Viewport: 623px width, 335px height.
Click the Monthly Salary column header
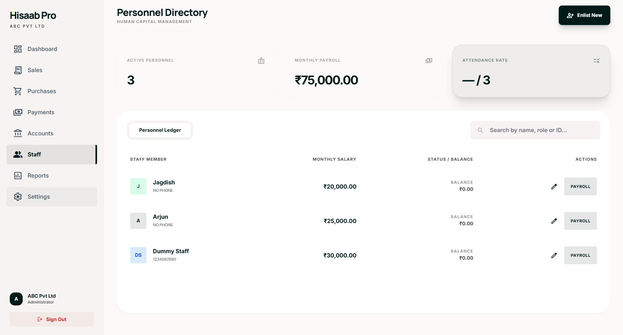(334, 159)
